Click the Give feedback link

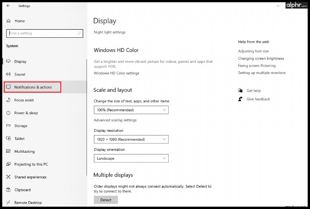point(258,99)
